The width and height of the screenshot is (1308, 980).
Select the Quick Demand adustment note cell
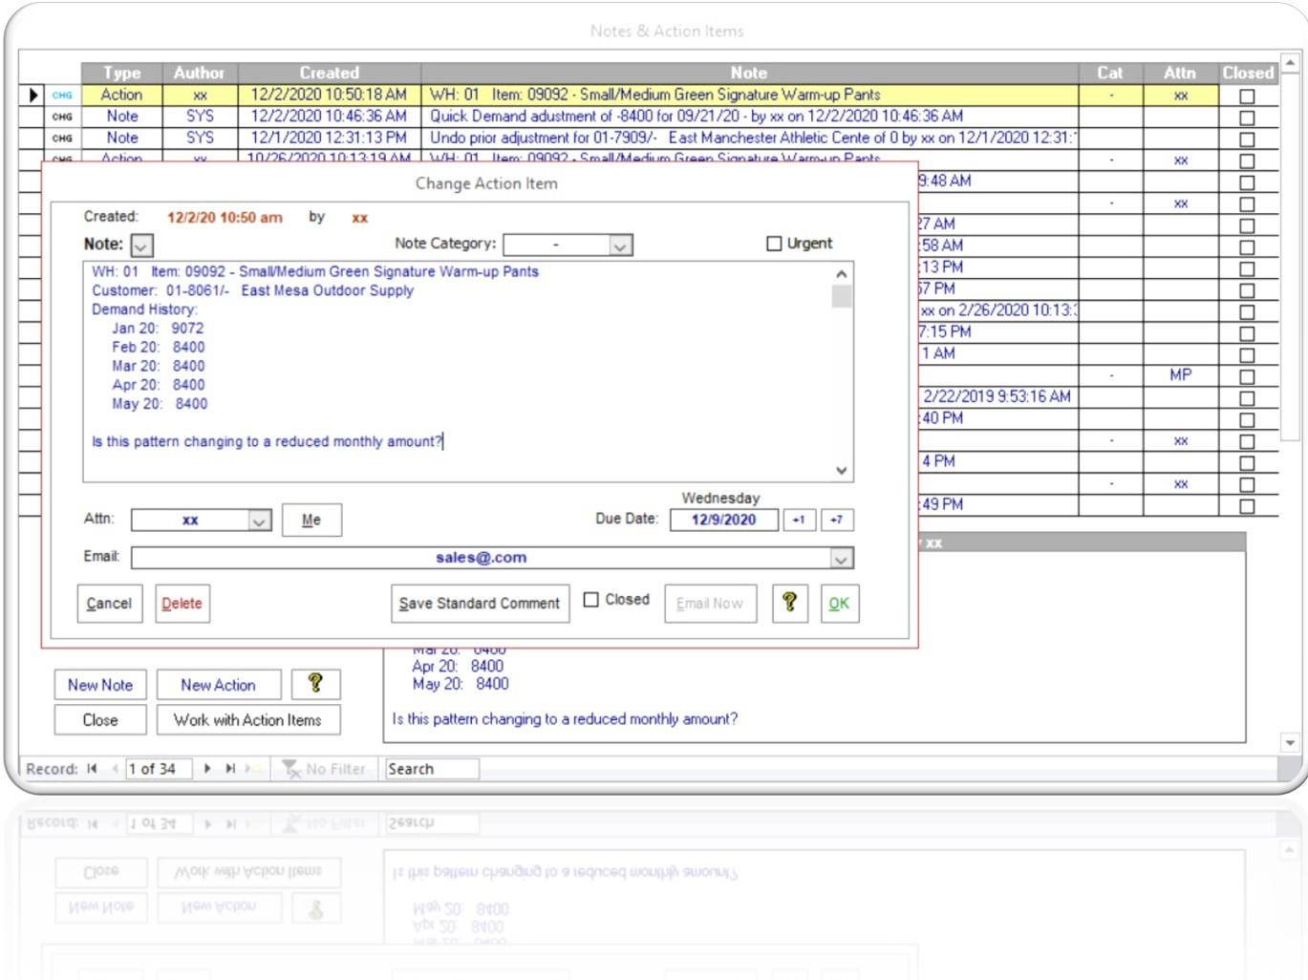[x=750, y=117]
